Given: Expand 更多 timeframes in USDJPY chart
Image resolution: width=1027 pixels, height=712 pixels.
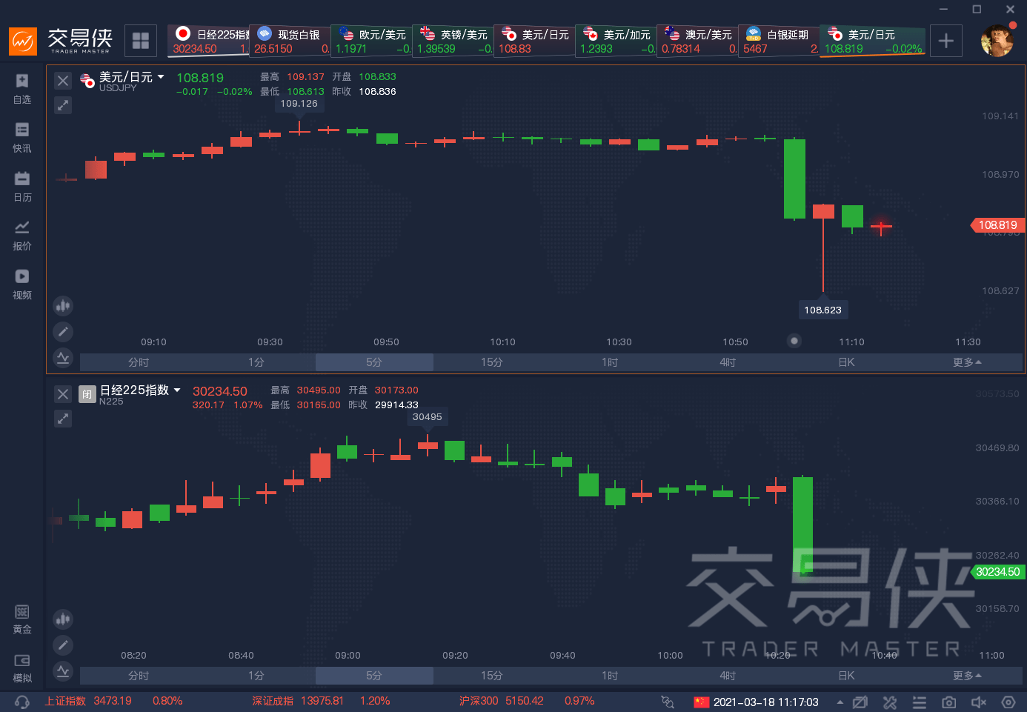Looking at the screenshot, I should (967, 362).
